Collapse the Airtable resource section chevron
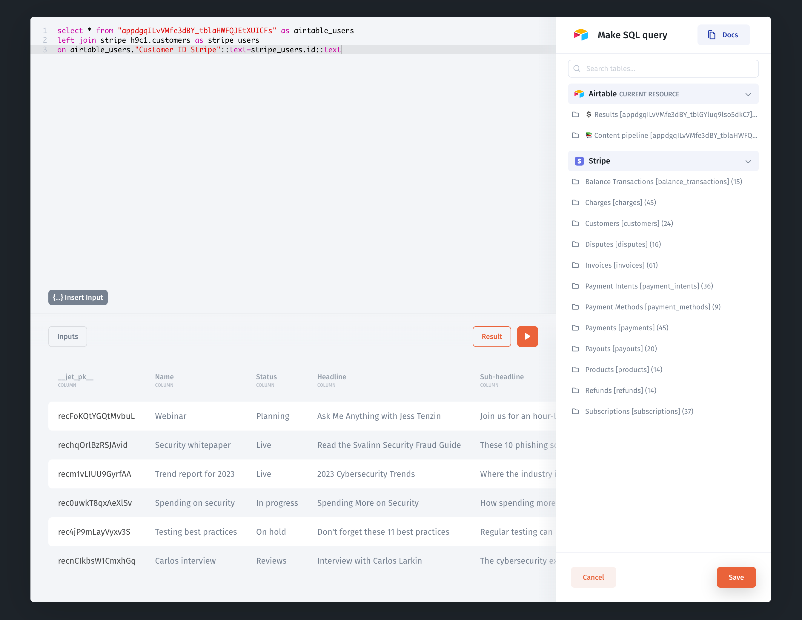The width and height of the screenshot is (802, 620). click(748, 94)
